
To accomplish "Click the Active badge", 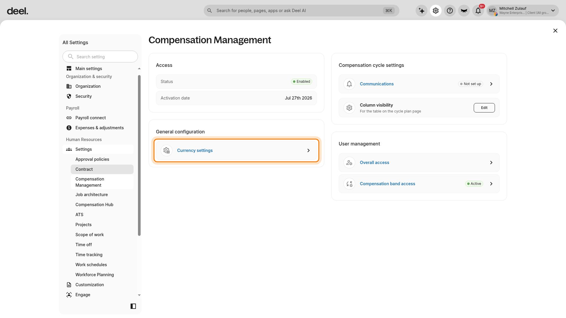I will pyautogui.click(x=474, y=184).
